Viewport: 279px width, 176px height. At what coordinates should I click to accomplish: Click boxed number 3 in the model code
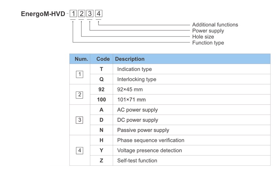(90, 14)
